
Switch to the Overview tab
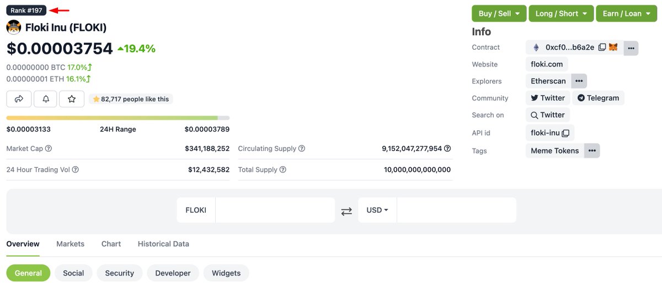[x=23, y=243]
